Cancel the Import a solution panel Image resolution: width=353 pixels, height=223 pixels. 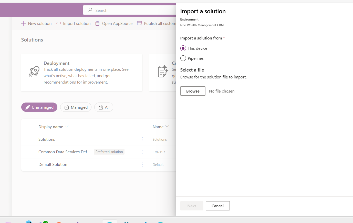pyautogui.click(x=218, y=206)
